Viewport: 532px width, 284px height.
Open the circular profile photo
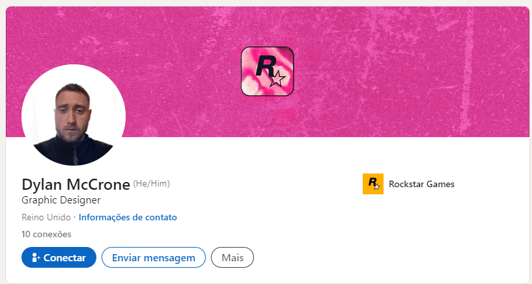[74, 115]
